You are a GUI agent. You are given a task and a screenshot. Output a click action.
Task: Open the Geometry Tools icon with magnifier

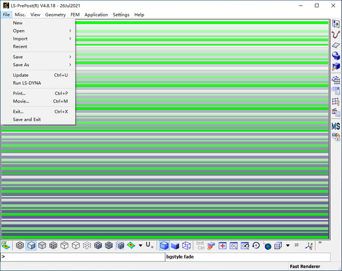tap(336, 67)
